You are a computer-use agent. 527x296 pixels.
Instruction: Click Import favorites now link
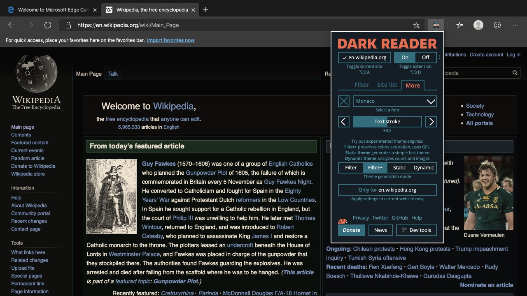(x=171, y=40)
